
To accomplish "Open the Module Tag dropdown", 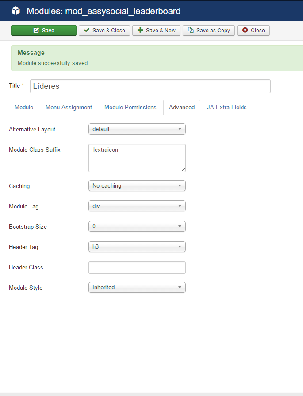I will point(137,206).
